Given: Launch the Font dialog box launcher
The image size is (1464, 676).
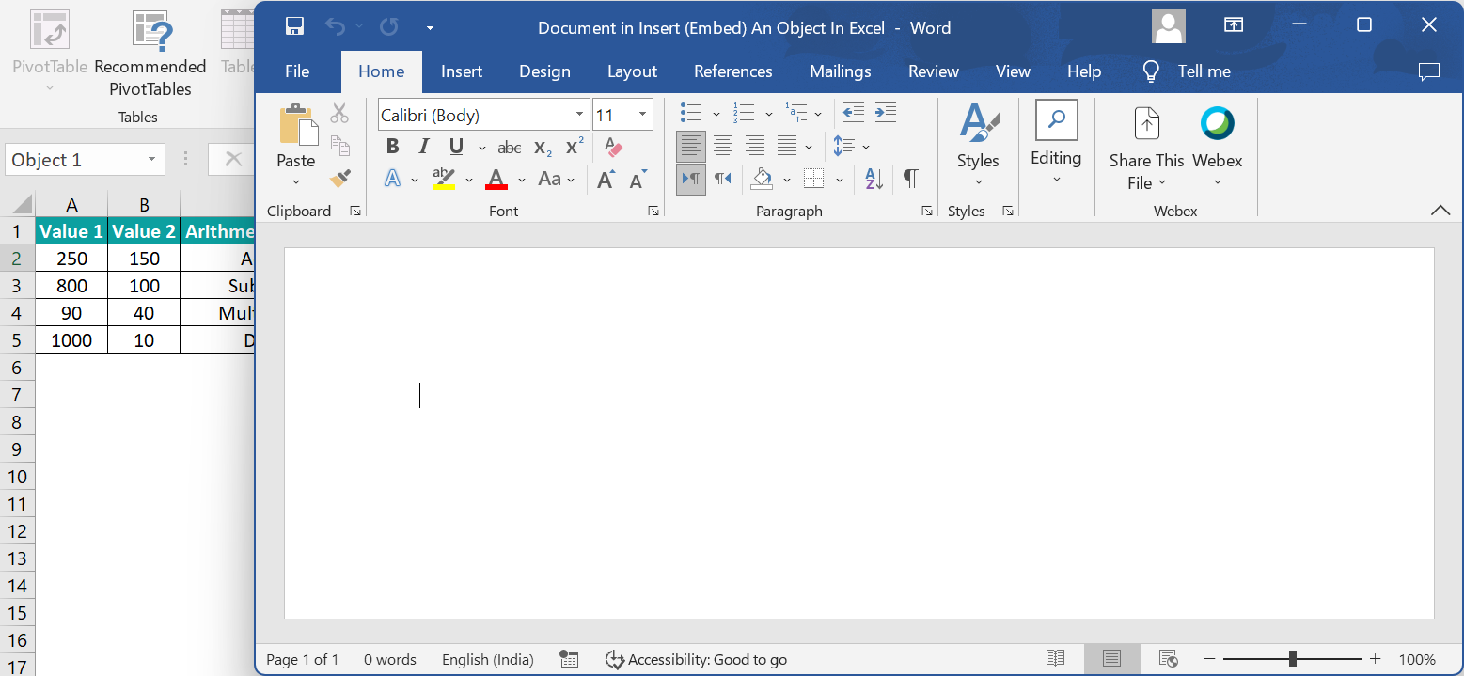Looking at the screenshot, I should (653, 212).
